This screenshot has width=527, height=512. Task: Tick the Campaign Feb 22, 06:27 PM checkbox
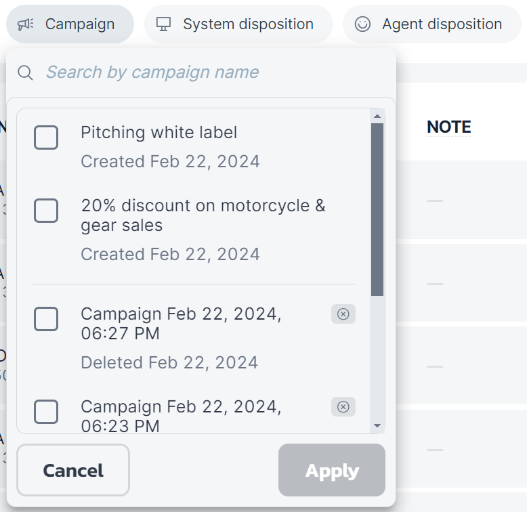46,319
